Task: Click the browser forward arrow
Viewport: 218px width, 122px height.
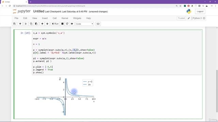Action: click(x=6, y=6)
